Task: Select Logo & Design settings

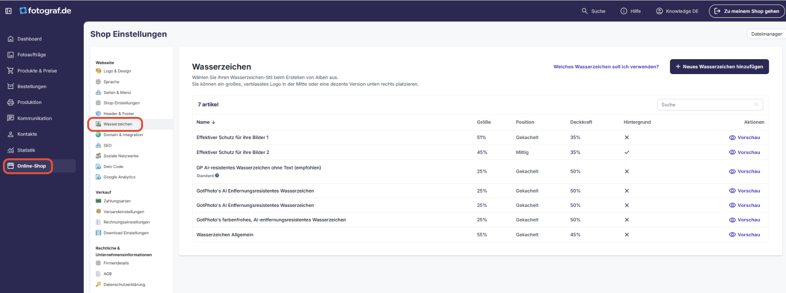Action: 117,71
